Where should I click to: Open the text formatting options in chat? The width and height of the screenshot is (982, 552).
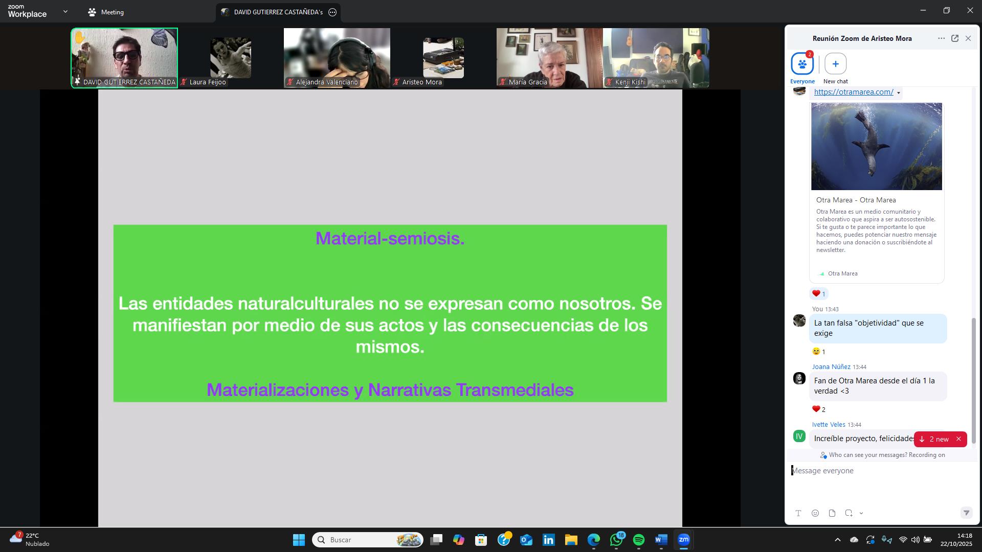[x=798, y=513]
